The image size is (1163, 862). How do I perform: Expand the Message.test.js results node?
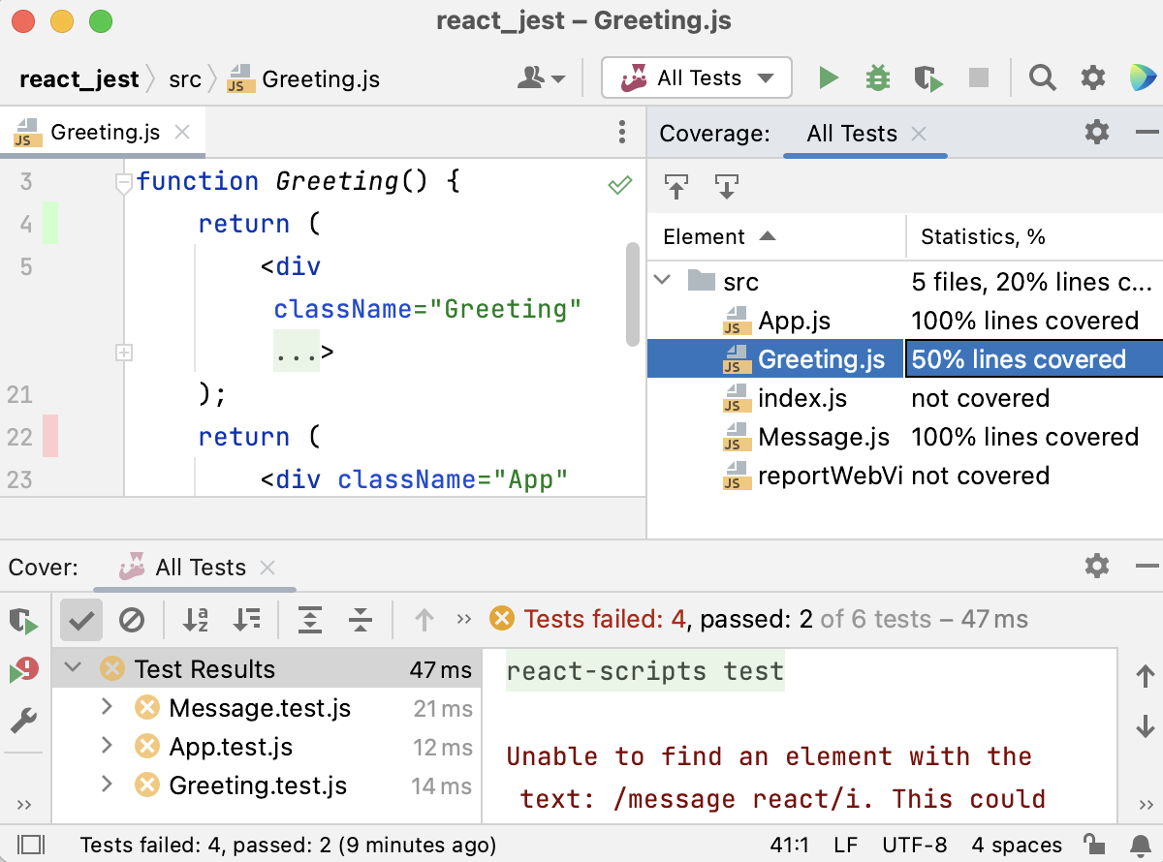point(107,708)
